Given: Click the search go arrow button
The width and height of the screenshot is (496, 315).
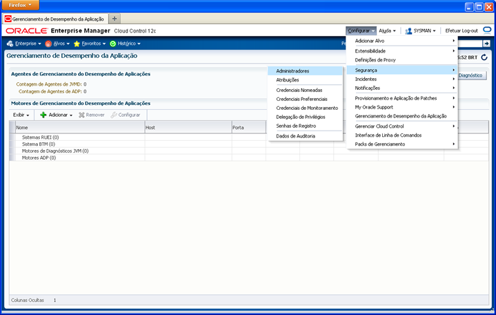Looking at the screenshot, I should (x=486, y=44).
